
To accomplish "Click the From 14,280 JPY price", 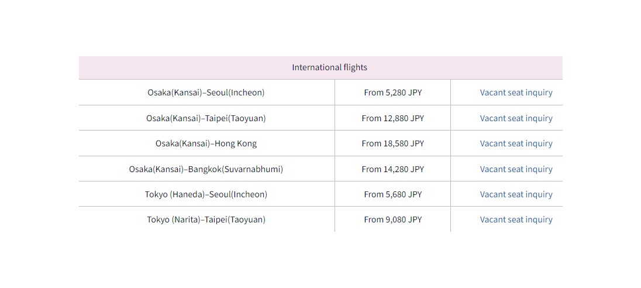I will (393, 169).
